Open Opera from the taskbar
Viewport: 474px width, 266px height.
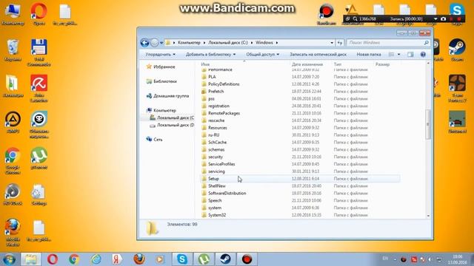(53, 259)
